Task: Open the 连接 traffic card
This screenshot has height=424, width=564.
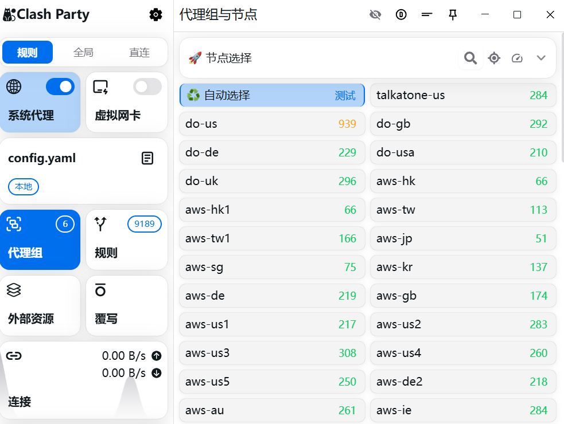Action: 84,380
